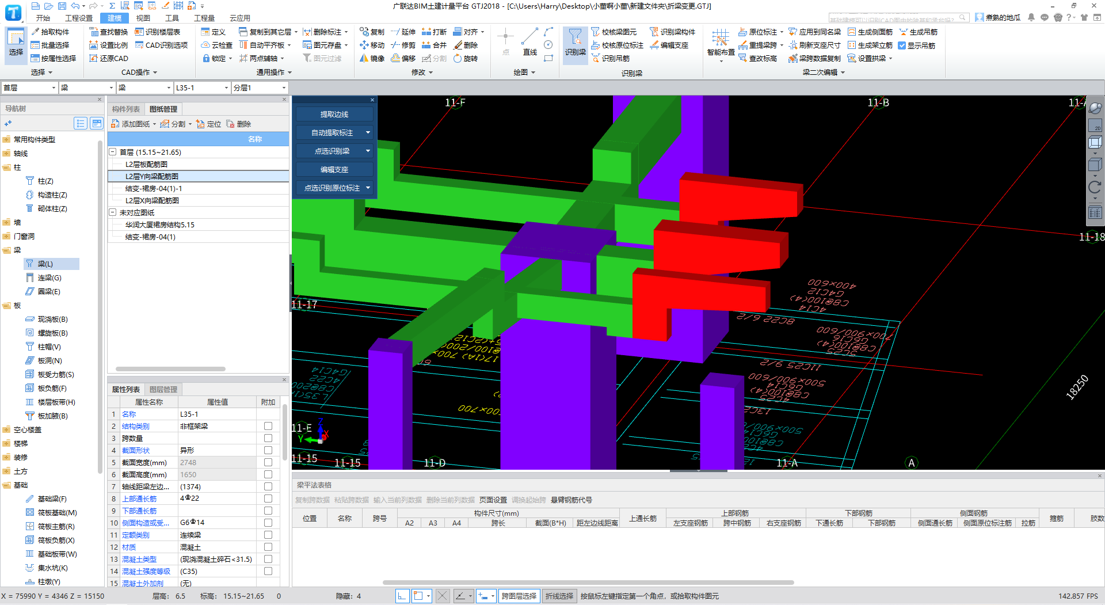Click 识别吊筋 recognize hanger bars
This screenshot has height=605, width=1105.
[611, 58]
